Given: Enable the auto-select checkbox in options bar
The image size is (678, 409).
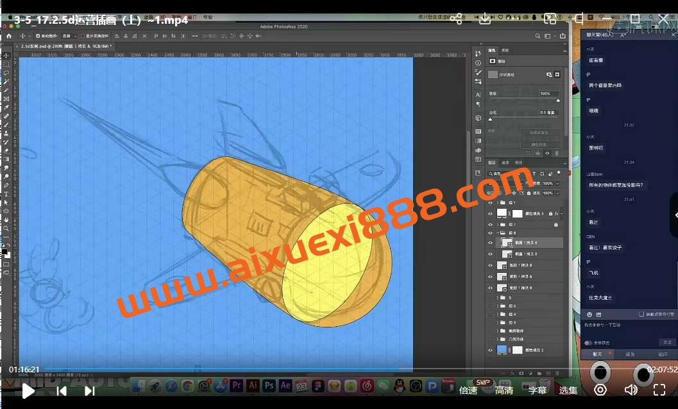Looking at the screenshot, I should coord(38,36).
